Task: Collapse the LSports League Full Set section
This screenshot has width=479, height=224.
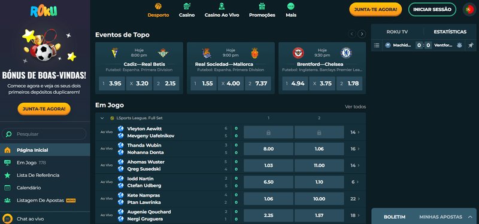Action: click(x=102, y=118)
